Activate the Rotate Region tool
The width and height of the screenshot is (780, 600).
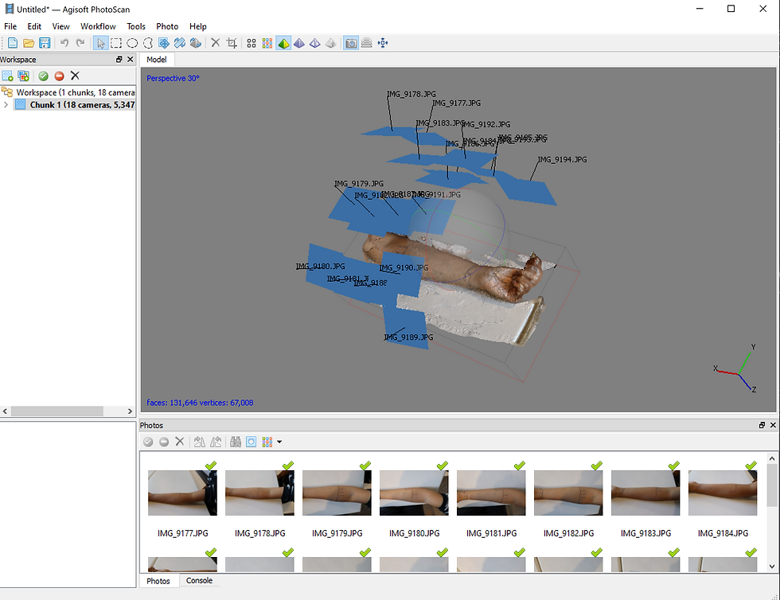[180, 43]
